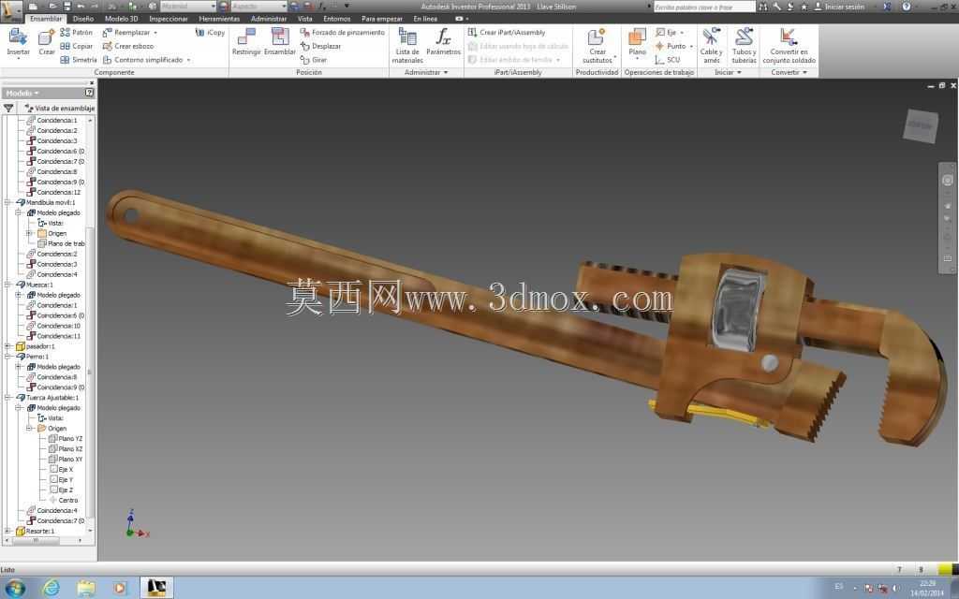The image size is (959, 599).
Task: Click the Crear component tool
Action: [47, 43]
